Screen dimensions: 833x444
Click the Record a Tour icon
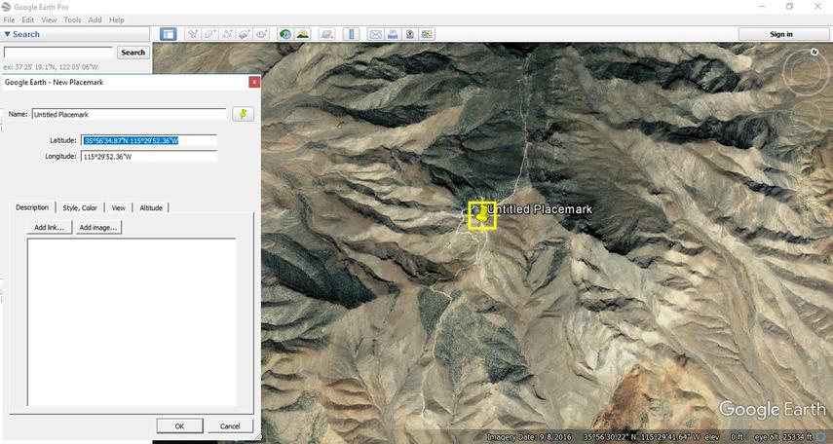(x=261, y=34)
